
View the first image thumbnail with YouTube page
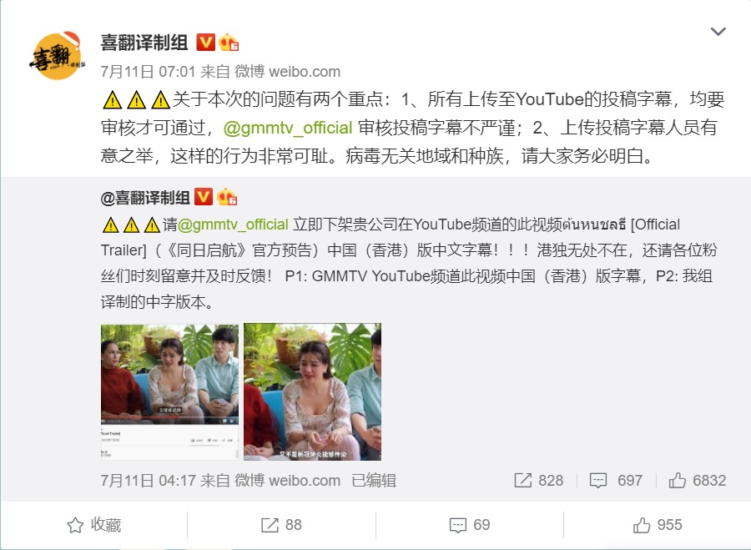pos(169,392)
